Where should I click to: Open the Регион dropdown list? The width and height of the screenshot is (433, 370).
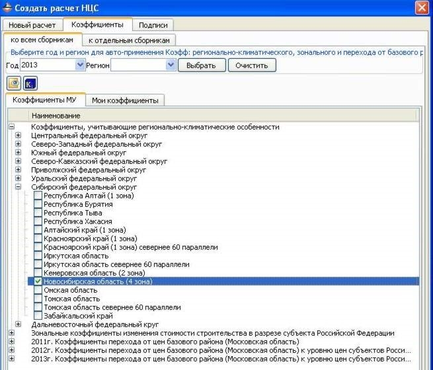tap(171, 65)
